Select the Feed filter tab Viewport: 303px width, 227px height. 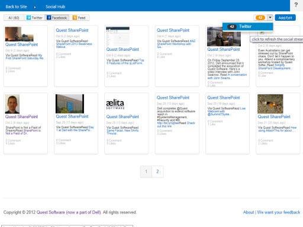tap(79, 18)
